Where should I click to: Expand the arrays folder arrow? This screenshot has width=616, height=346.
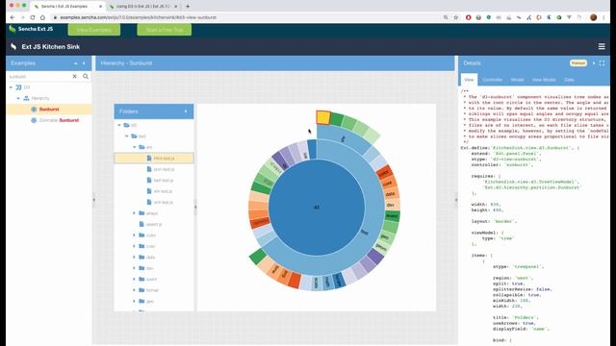pos(135,213)
